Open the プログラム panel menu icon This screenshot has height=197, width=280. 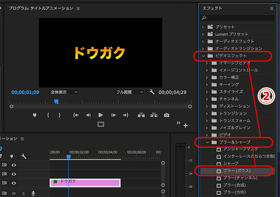click(78, 8)
